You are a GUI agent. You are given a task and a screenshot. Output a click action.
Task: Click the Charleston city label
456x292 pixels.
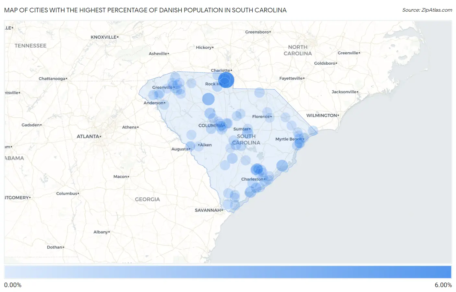[253, 179]
